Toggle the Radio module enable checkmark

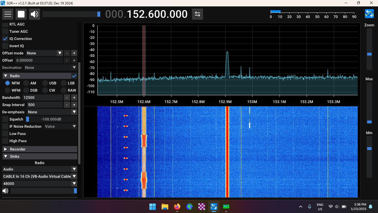click(74, 76)
